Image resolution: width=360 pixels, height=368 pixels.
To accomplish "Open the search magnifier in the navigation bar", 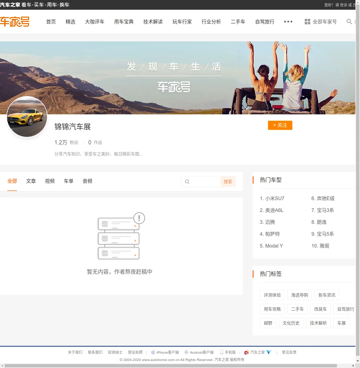I will pyautogui.click(x=349, y=22).
